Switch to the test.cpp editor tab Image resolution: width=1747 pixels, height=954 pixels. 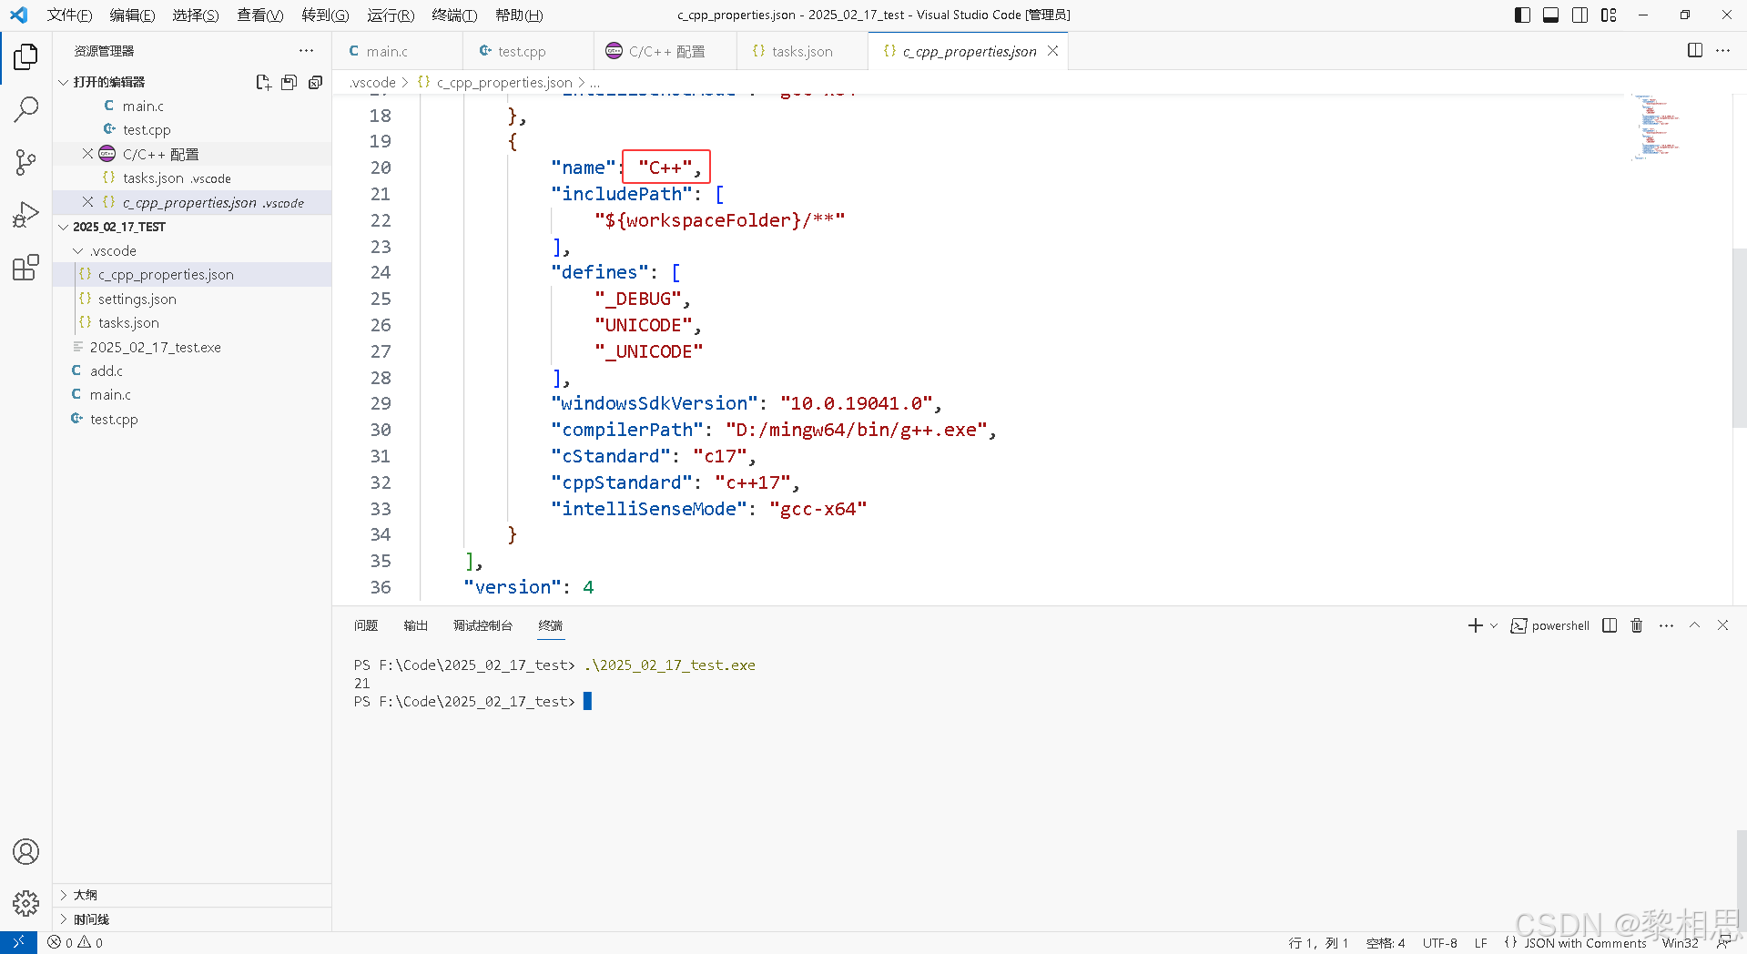point(528,51)
